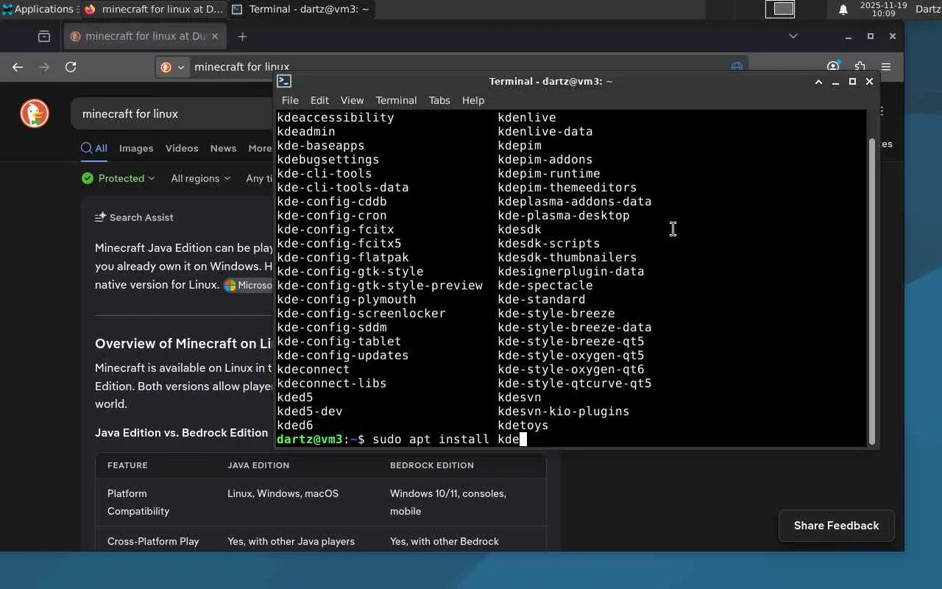Click the DuckDuckGo logo
Viewport: 942px width, 589px height.
pos(35,113)
